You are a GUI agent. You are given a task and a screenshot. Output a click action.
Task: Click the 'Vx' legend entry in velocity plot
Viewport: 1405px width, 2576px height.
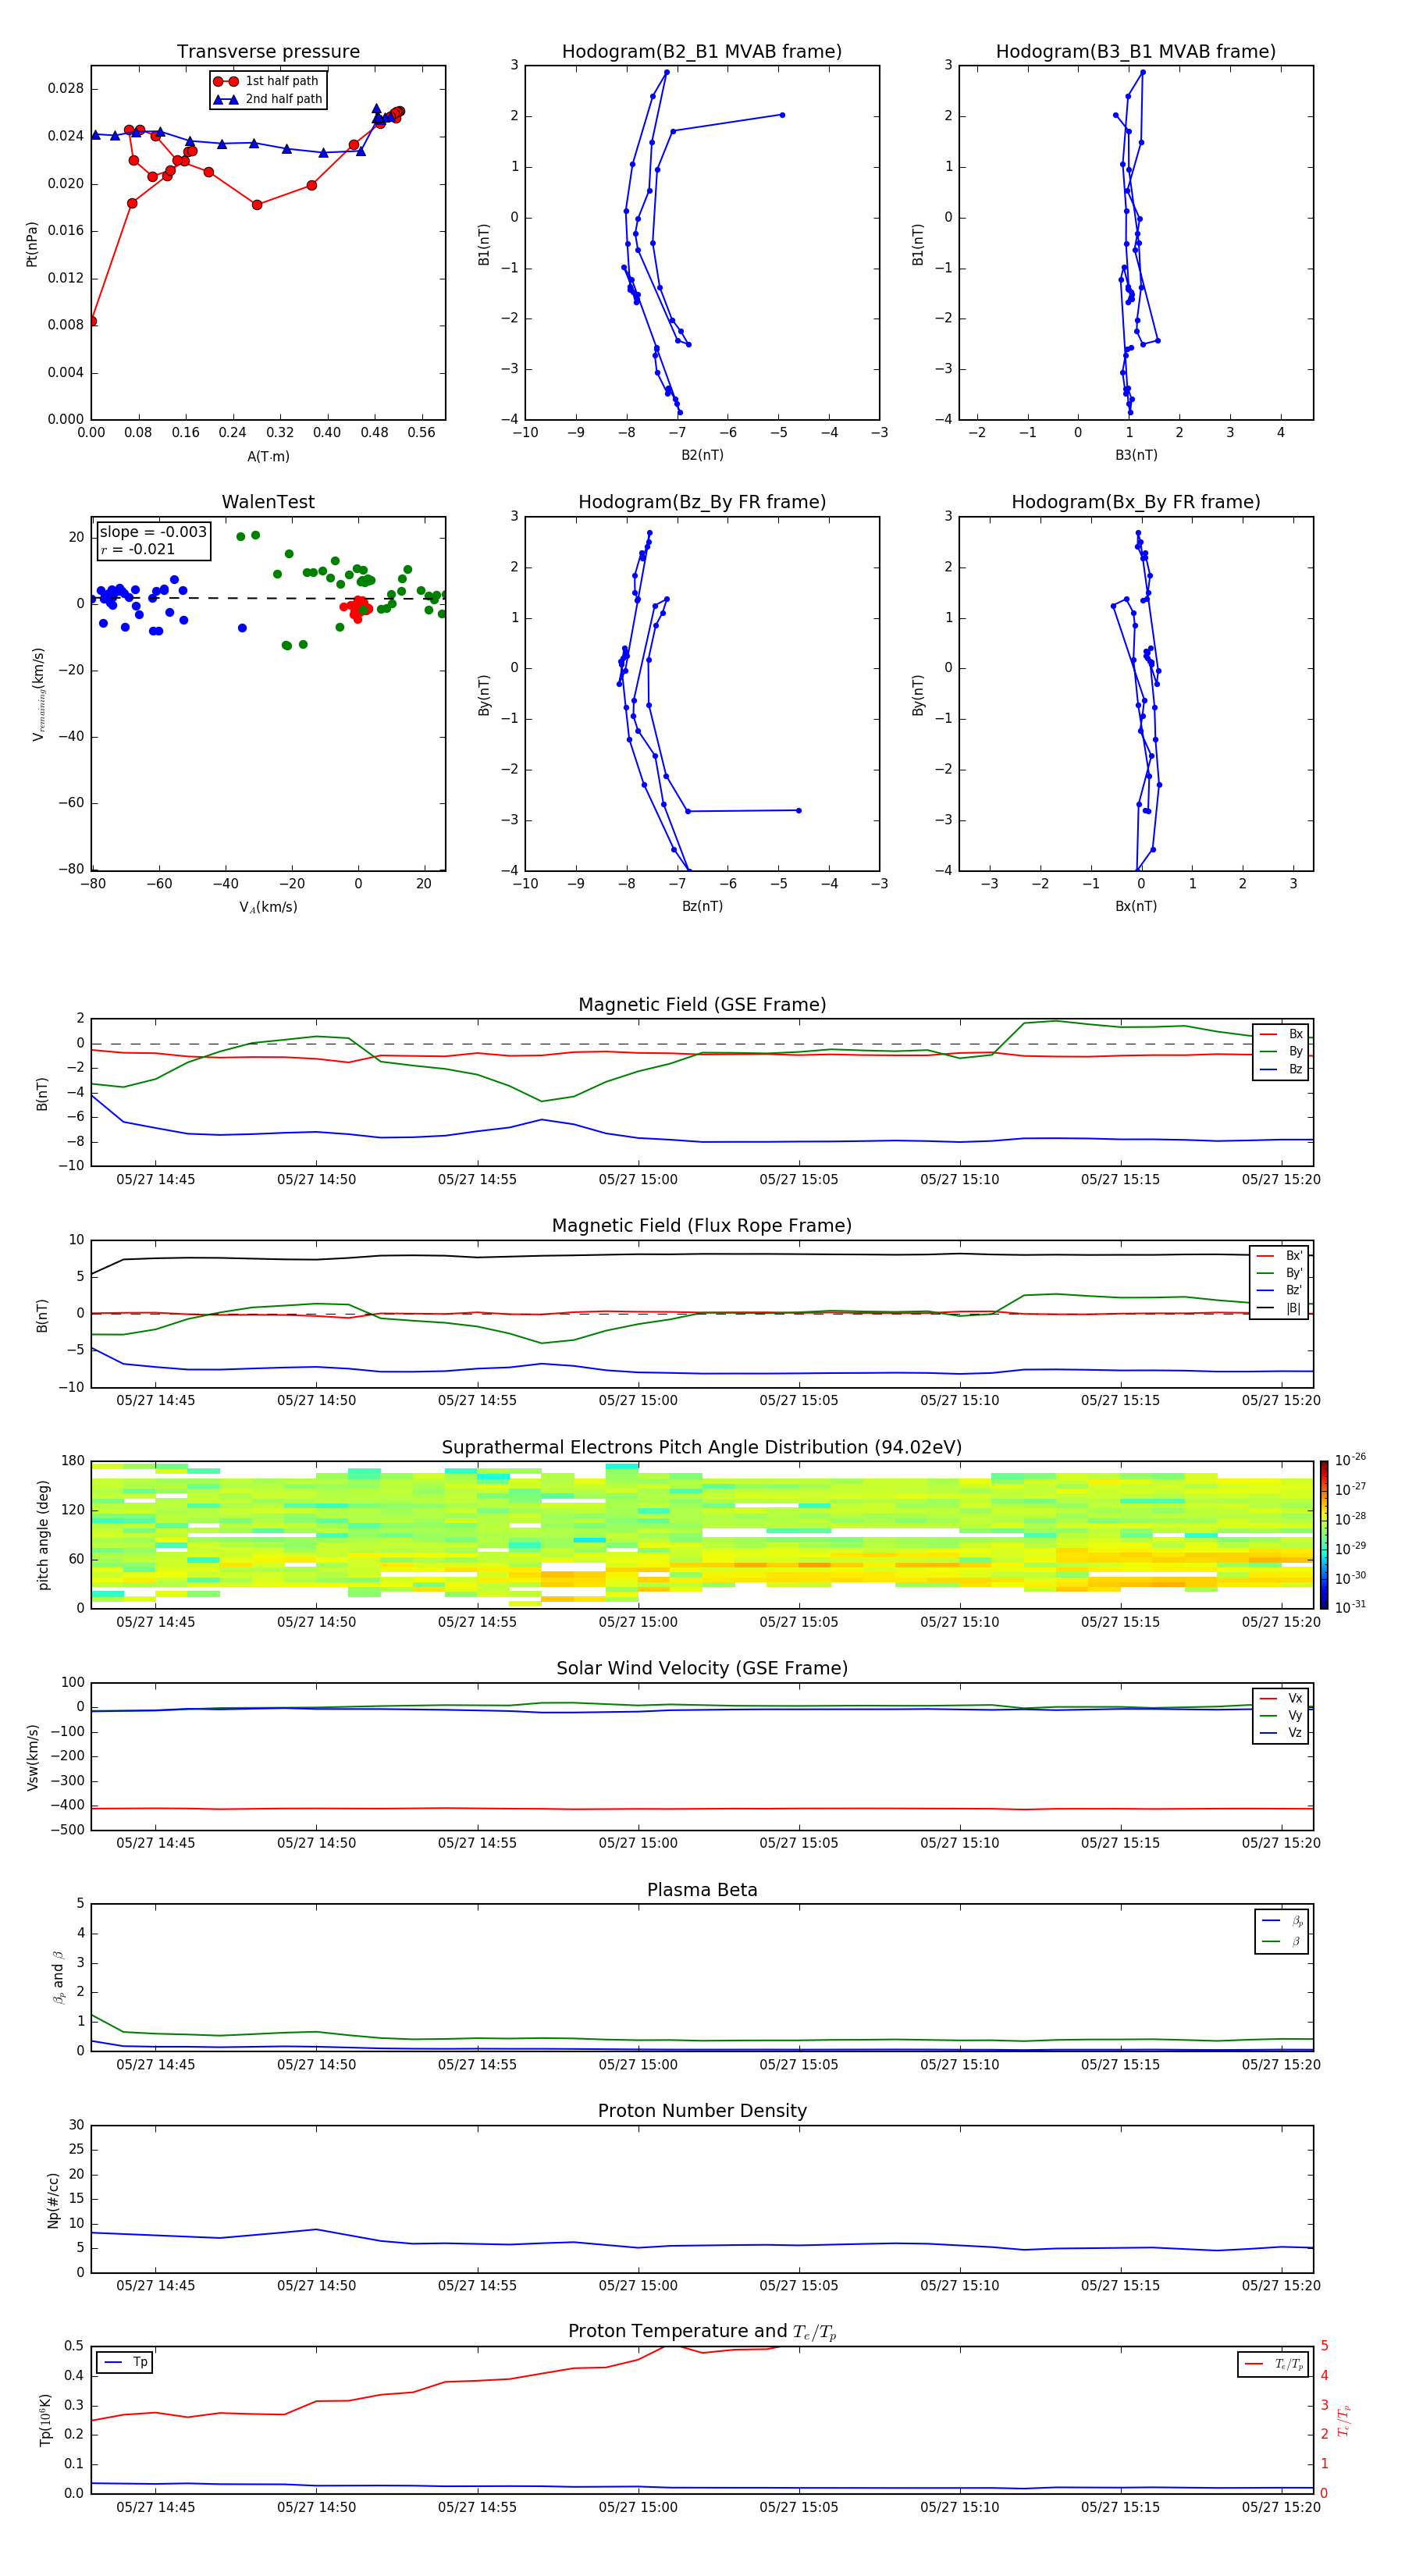1282,1698
